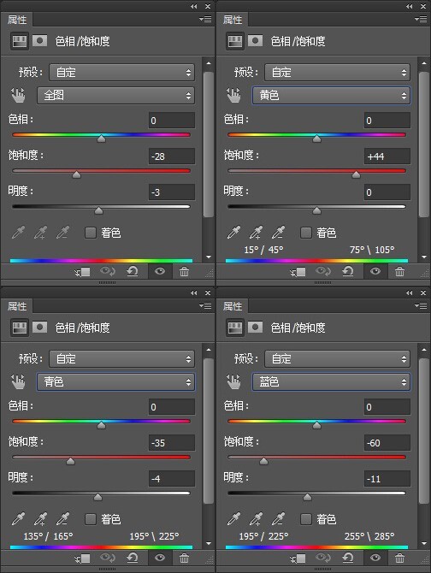Click the clip-to-layer icon in the 黄色 panel
Image resolution: width=431 pixels, height=573 pixels.
298,271
